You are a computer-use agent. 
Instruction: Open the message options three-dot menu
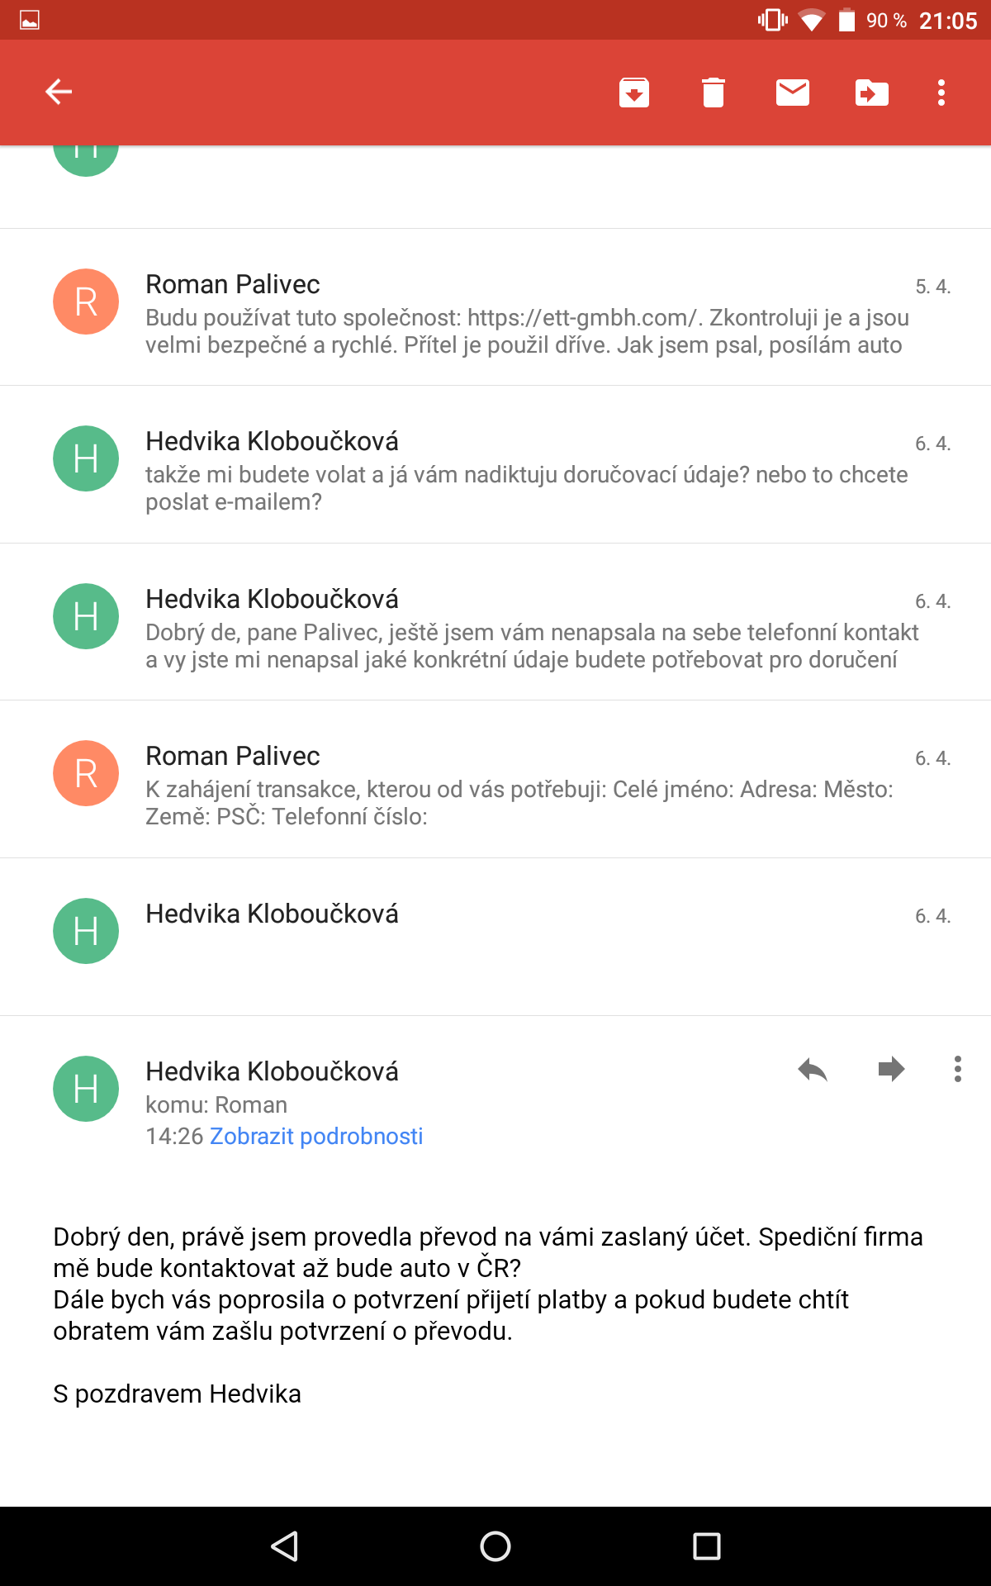click(957, 1069)
